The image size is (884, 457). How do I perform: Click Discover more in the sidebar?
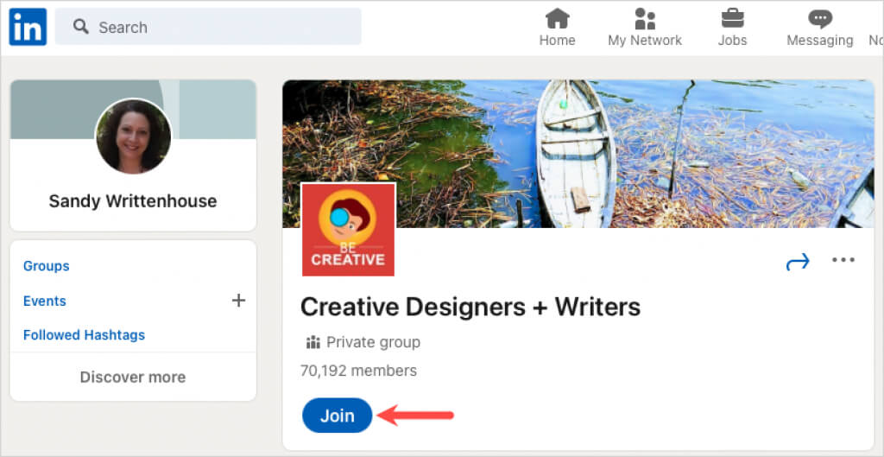(x=133, y=377)
